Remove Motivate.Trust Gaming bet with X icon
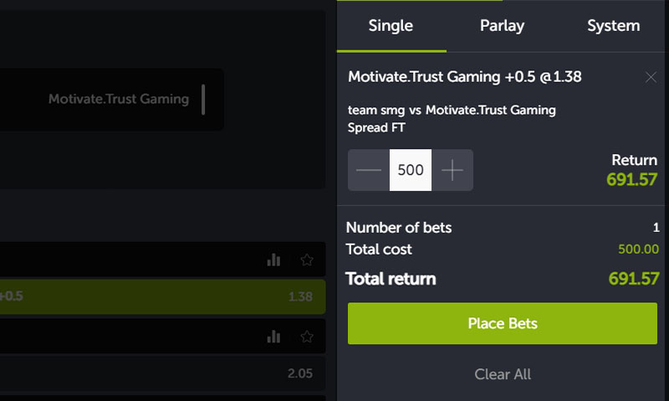The height and width of the screenshot is (401, 669). 651,77
